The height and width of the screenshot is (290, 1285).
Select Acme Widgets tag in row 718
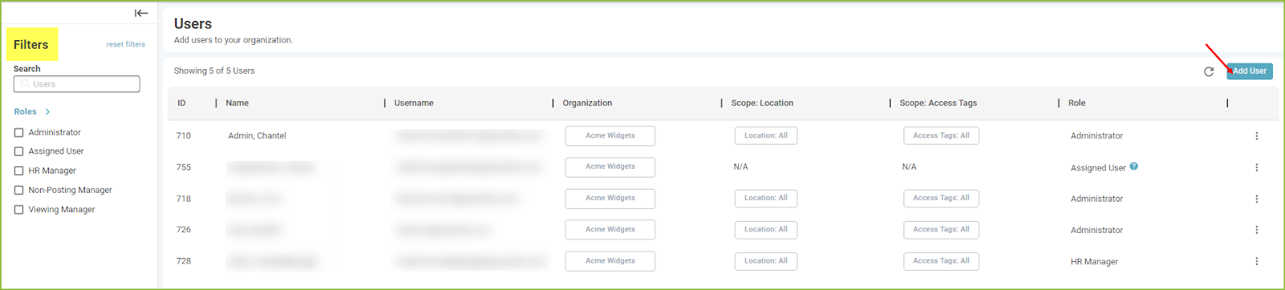(610, 198)
